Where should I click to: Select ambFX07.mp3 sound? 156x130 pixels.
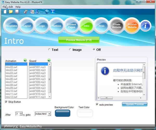click(38, 85)
